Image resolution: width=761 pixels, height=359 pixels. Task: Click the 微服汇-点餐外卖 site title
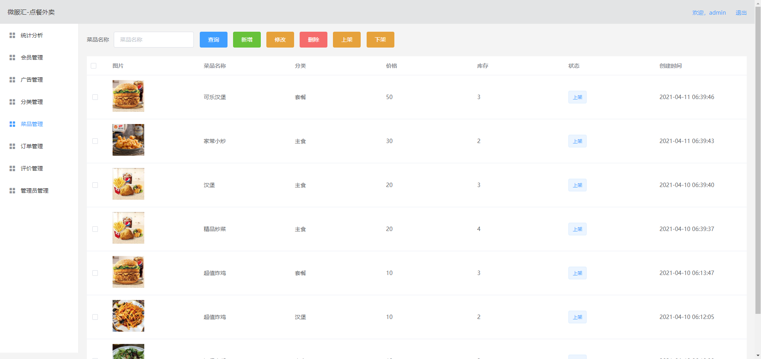tap(31, 12)
